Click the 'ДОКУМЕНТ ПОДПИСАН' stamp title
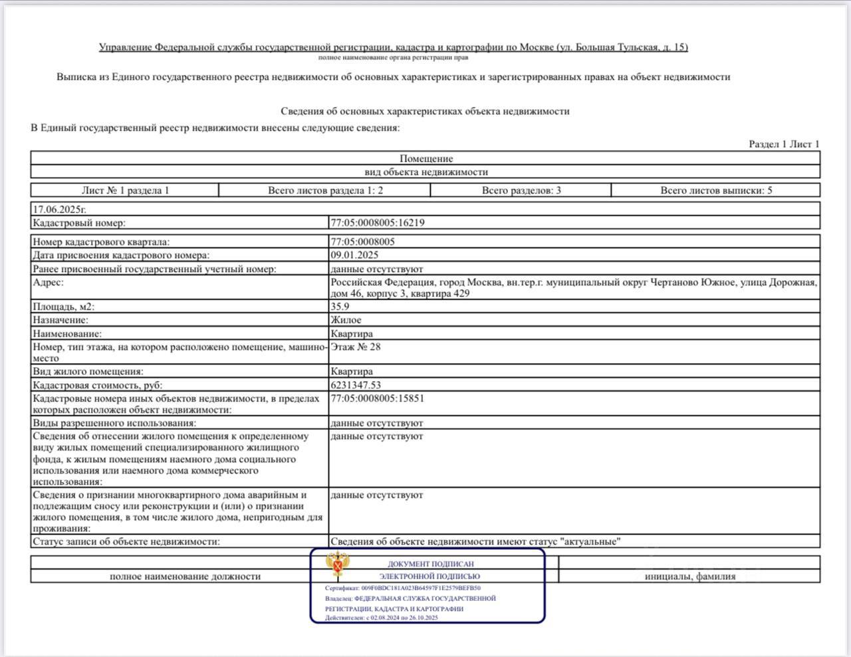This screenshot has height=657, width=851. tap(430, 564)
